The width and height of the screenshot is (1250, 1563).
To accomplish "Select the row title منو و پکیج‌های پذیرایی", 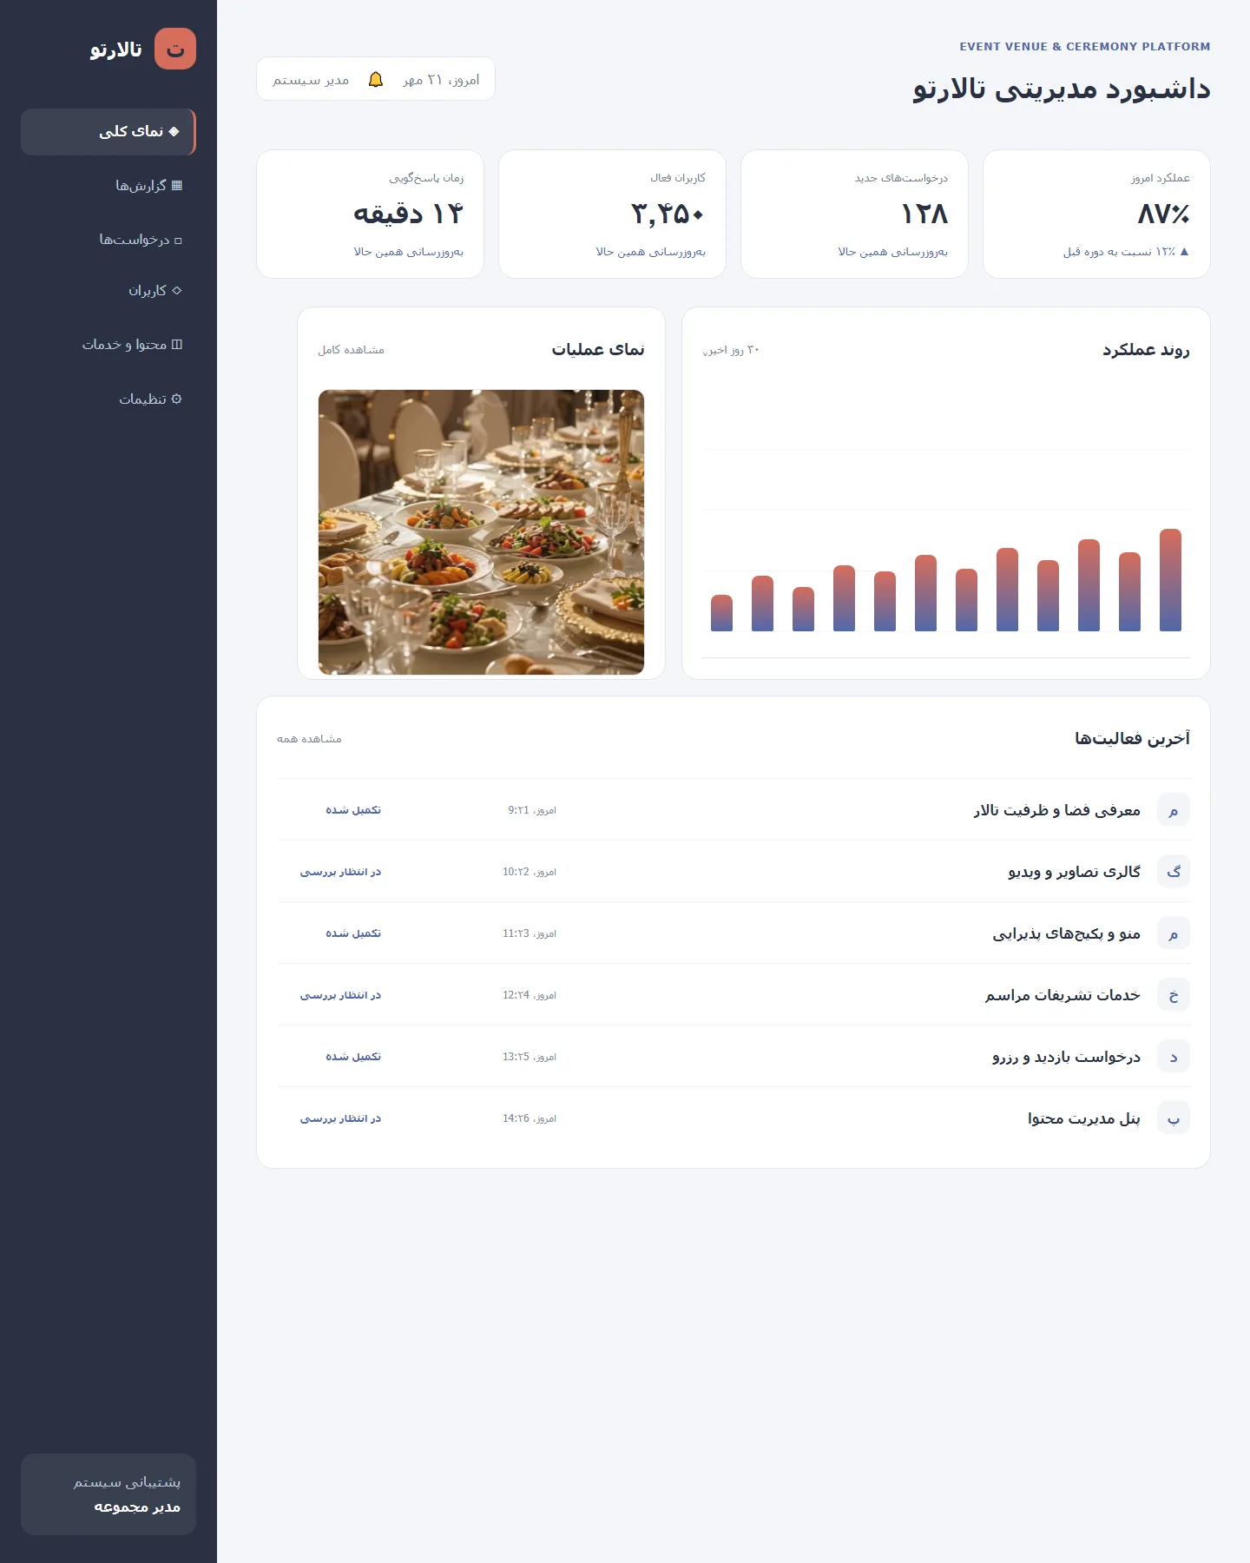I will tap(1067, 933).
